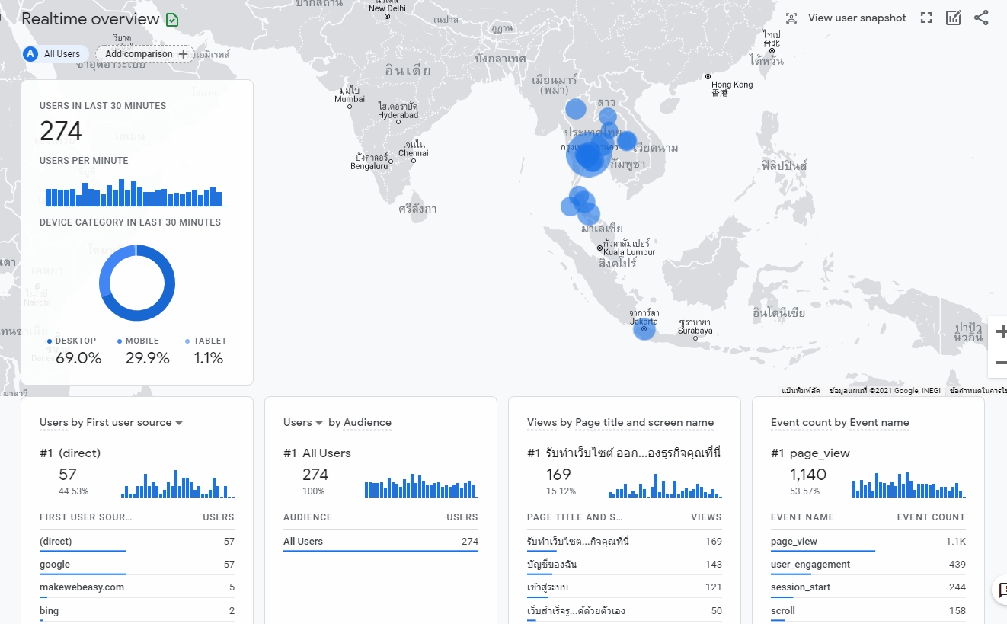Select the google source row

[x=55, y=565]
